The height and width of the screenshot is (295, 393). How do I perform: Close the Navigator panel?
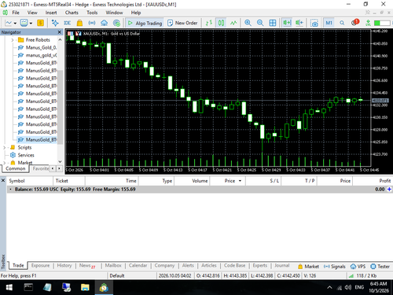(60, 32)
